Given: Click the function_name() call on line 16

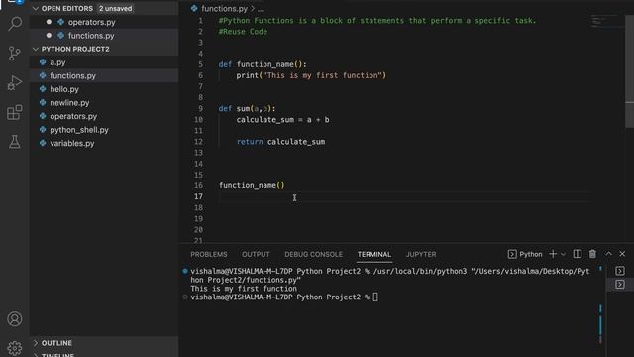Looking at the screenshot, I should point(252,185).
